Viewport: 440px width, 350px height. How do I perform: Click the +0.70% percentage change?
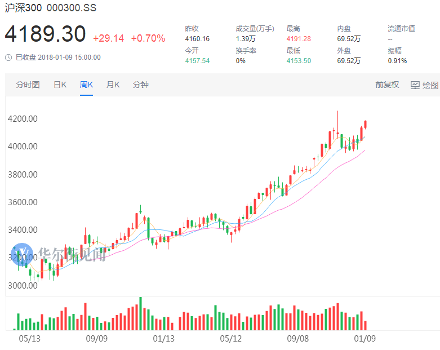tap(148, 38)
